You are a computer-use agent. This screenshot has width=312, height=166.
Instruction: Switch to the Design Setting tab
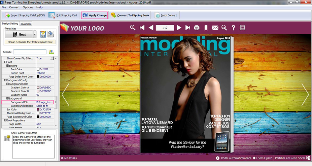click(x=10, y=23)
